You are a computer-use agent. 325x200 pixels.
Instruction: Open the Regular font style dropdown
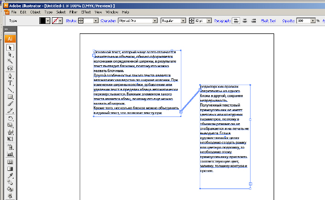click(183, 21)
